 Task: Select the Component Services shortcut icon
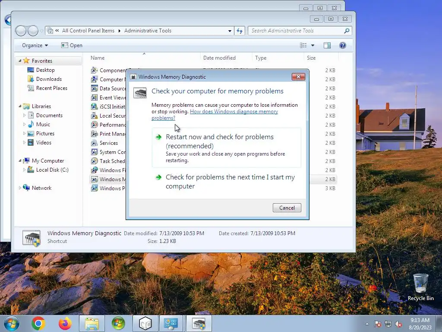[x=94, y=70]
